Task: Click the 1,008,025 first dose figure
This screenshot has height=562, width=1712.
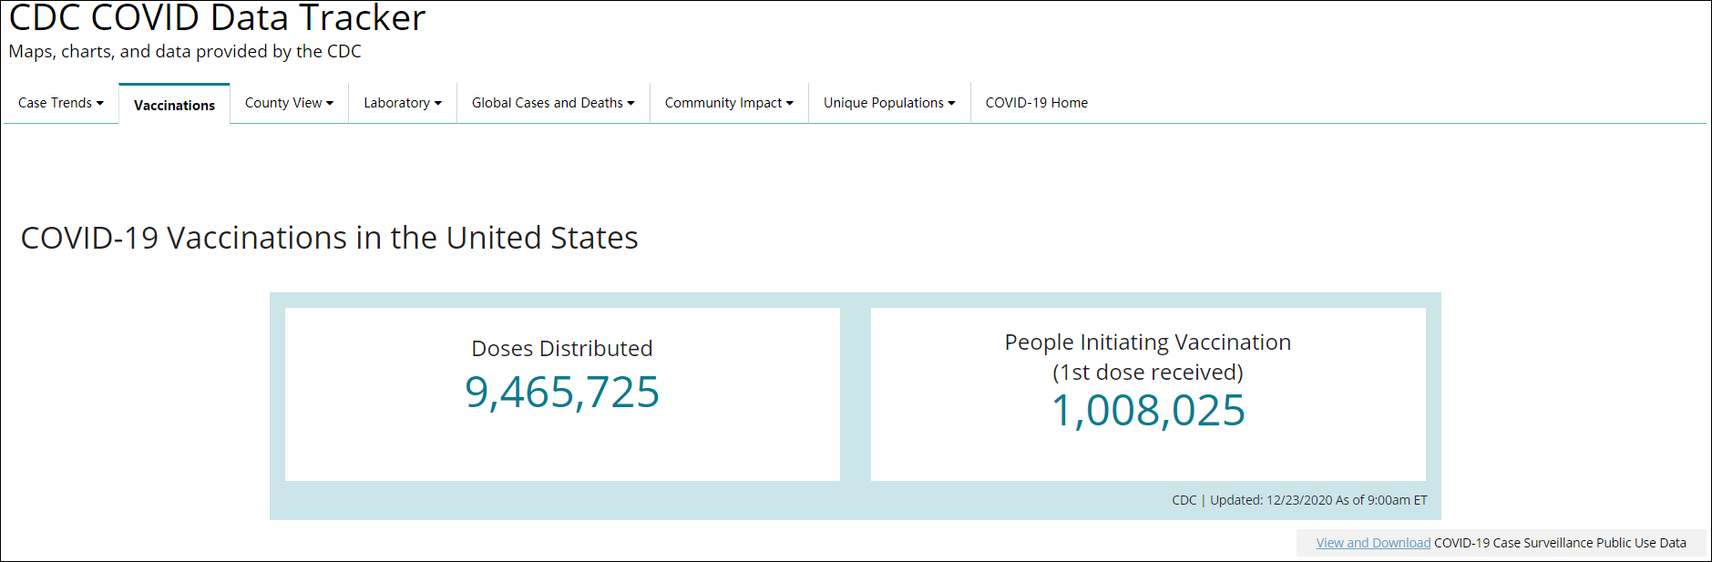Action: click(1148, 411)
